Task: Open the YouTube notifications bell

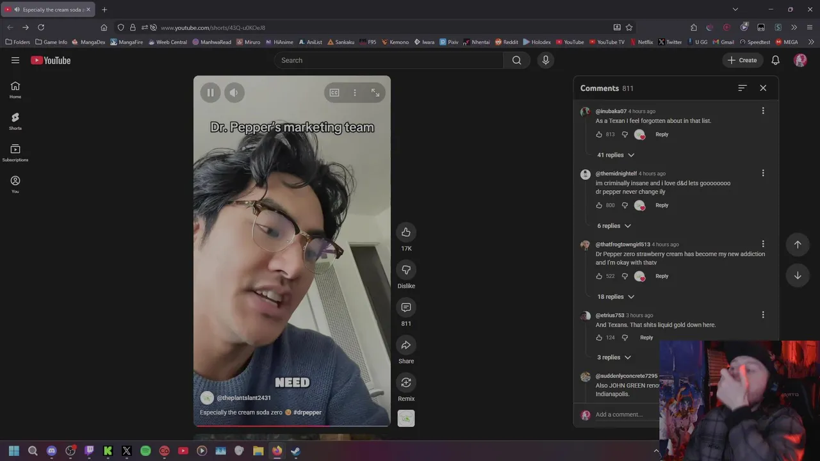Action: point(775,60)
